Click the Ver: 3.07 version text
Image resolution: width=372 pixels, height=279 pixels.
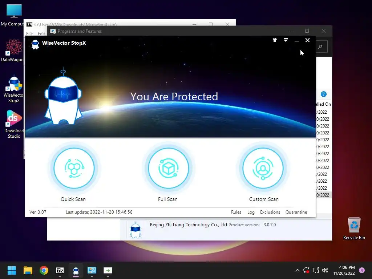click(x=38, y=212)
